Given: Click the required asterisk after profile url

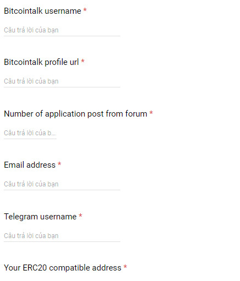Looking at the screenshot, I should pyautogui.click(x=83, y=61).
